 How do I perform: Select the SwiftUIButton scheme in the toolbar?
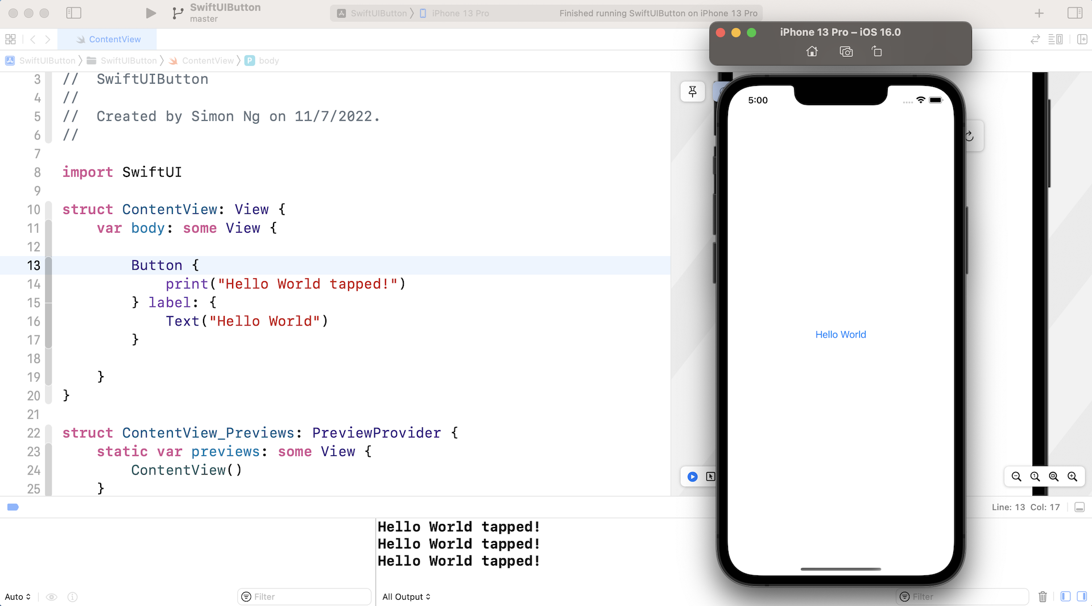pyautogui.click(x=373, y=13)
